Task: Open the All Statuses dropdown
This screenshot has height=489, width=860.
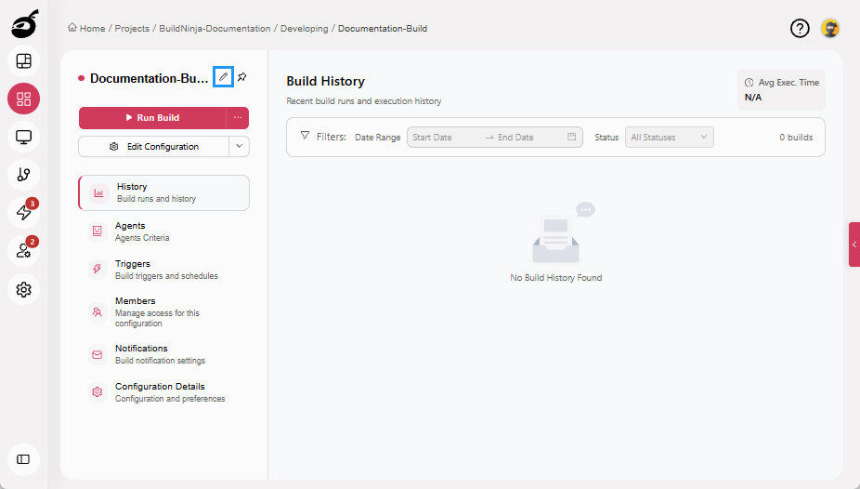Action: (x=669, y=138)
